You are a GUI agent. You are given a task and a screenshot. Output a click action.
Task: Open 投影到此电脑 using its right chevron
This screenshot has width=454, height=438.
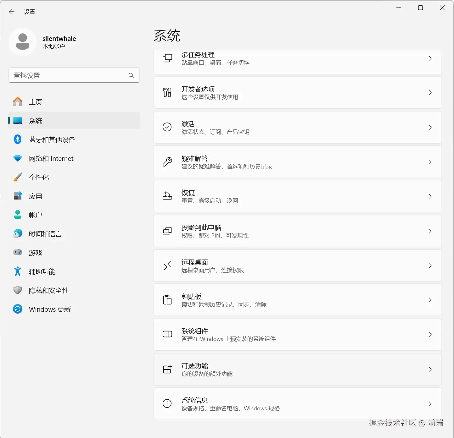point(430,231)
